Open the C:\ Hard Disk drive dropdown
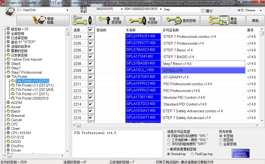 (67, 10)
